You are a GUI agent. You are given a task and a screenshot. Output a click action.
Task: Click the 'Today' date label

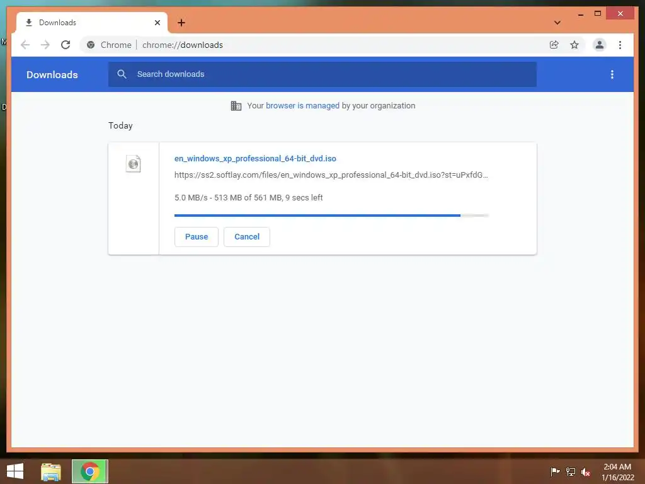[120, 125]
